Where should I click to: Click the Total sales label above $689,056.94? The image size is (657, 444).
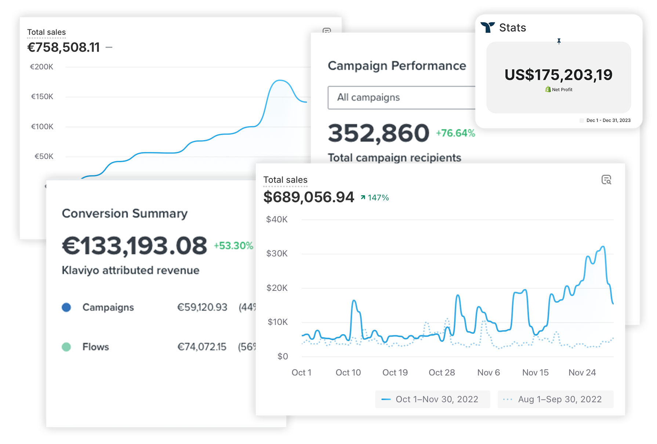tap(285, 180)
